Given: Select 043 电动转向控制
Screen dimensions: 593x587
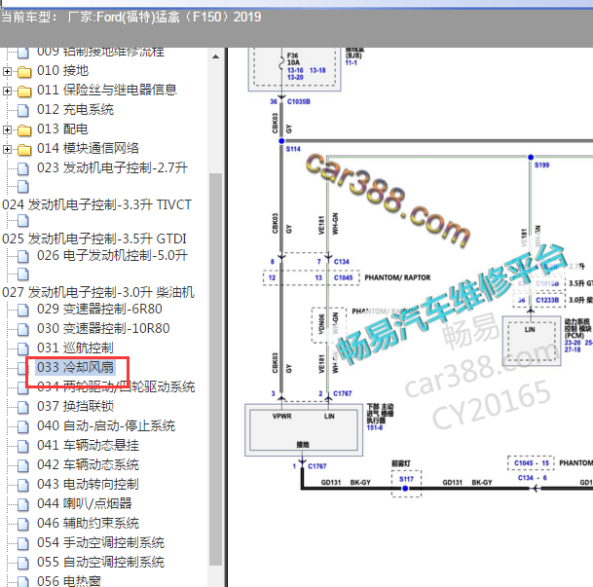Looking at the screenshot, I should pos(88,484).
